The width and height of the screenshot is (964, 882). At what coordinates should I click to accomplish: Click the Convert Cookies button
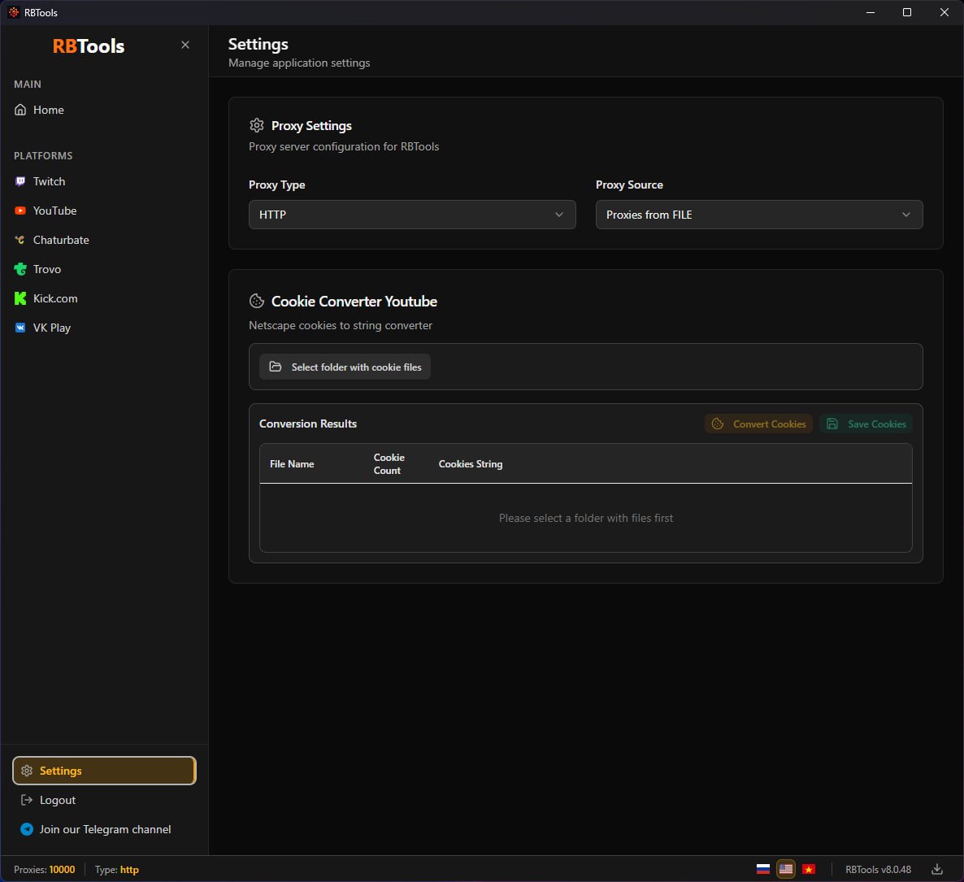758,424
